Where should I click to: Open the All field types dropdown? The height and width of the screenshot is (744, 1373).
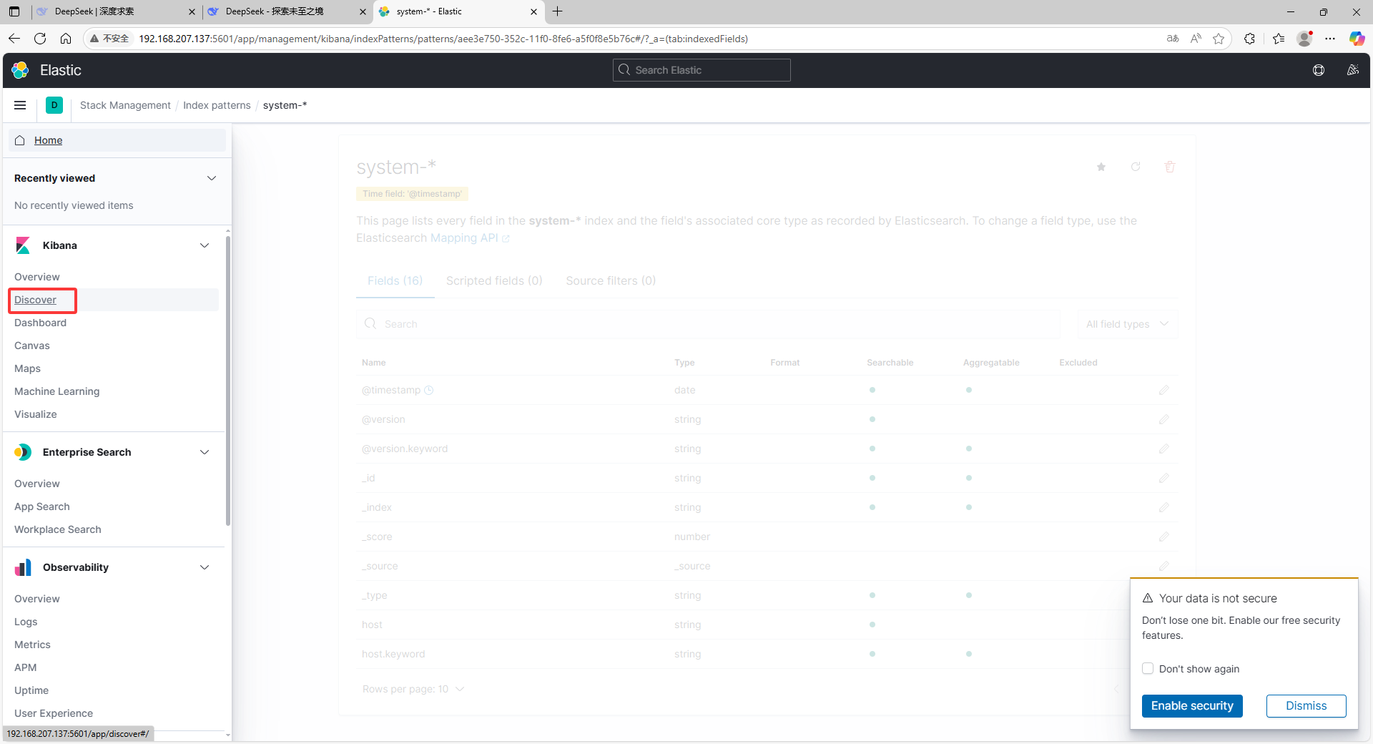pyautogui.click(x=1128, y=324)
